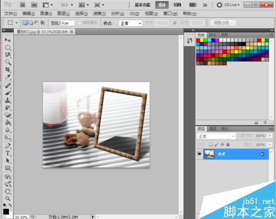Viewport: 276px width, 219px height.
Task: Select the Move tool
Action: 8,40
